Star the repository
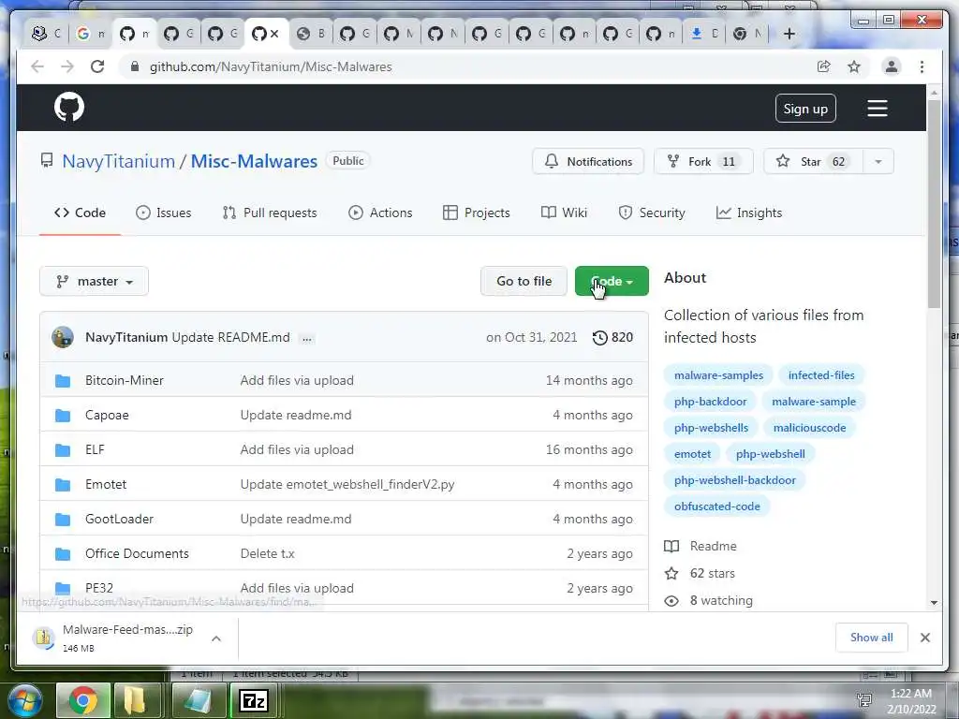This screenshot has height=719, width=959. click(813, 161)
